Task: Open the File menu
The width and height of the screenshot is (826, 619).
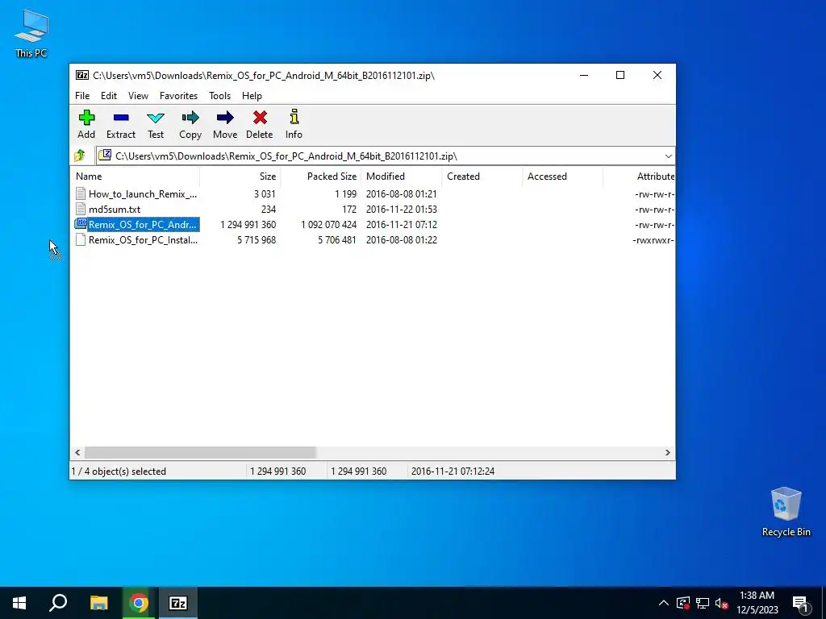Action: click(82, 96)
